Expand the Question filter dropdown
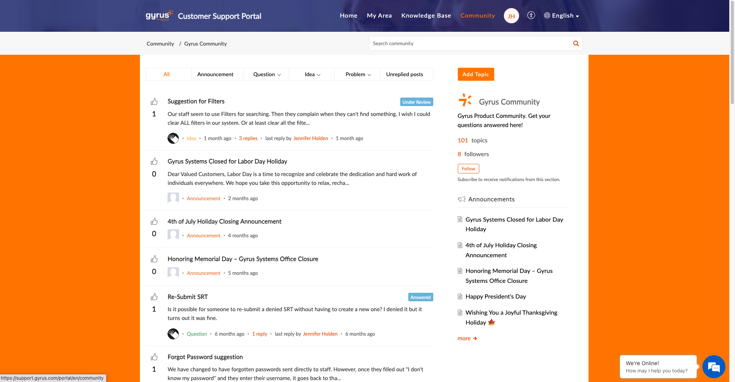This screenshot has width=735, height=382. [x=267, y=75]
